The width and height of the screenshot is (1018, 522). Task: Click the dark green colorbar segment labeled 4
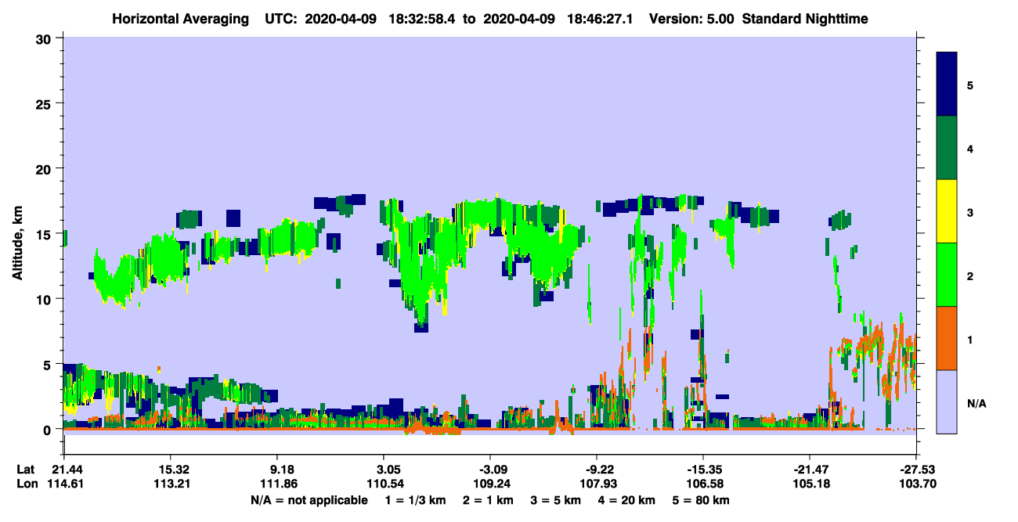point(947,148)
